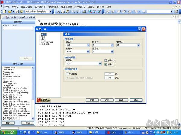Click the Windows 开始 Start button
This screenshot has width=181, height=135.
(x=8, y=132)
